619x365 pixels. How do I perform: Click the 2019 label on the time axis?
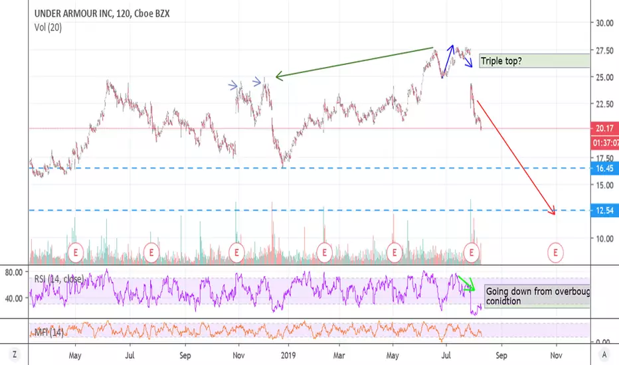coord(288,356)
